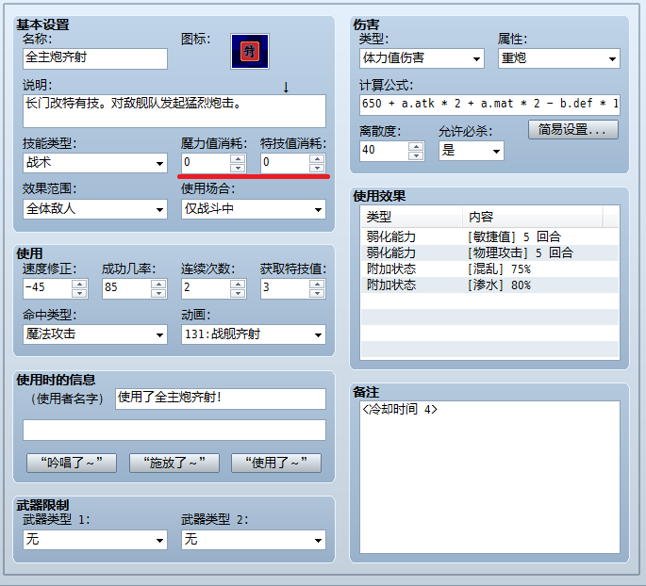Open the 允许必杀 dropdown set to 是
The width and height of the screenshot is (646, 586).
point(471,151)
